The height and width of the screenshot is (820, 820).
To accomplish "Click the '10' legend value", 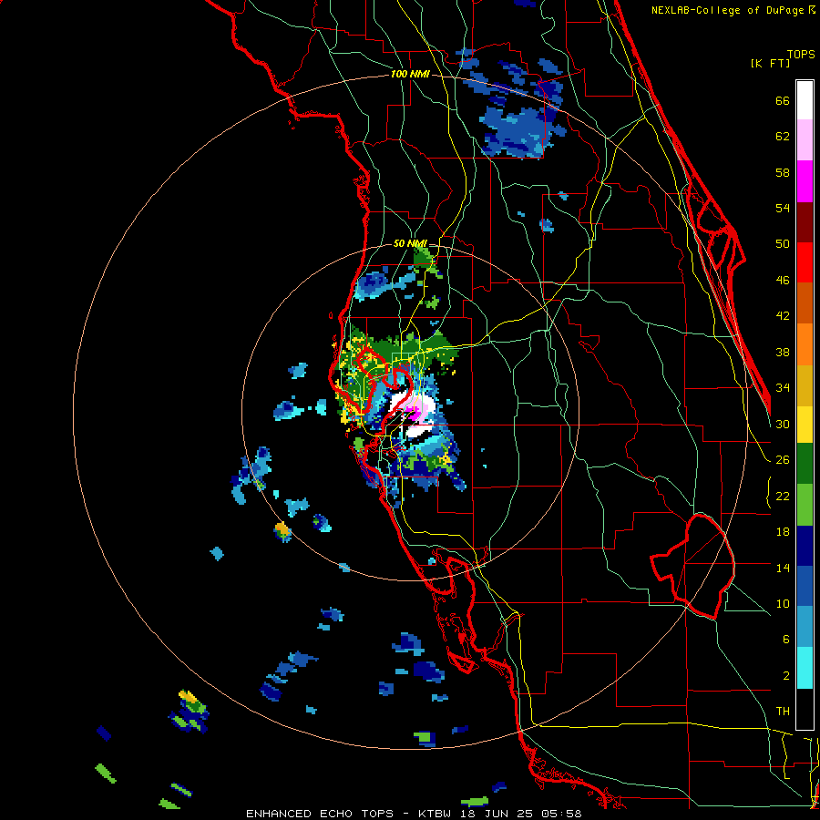I will pyautogui.click(x=783, y=604).
